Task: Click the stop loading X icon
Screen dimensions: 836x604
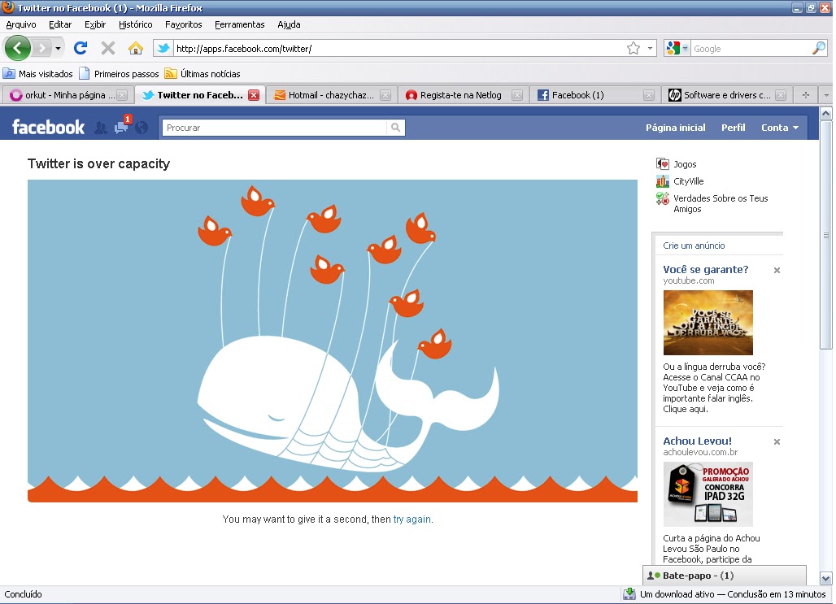Action: [108, 49]
